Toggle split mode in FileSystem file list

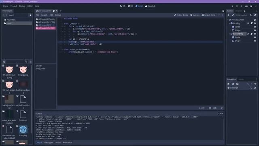pyautogui.click(x=4, y=62)
